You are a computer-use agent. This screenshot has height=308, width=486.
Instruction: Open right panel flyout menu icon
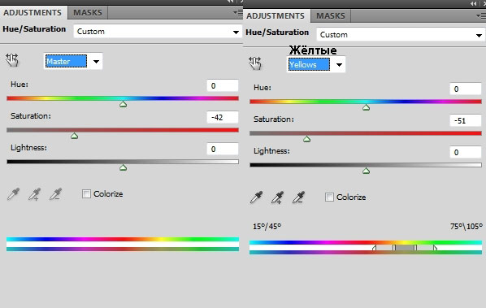pyautogui.click(x=481, y=15)
